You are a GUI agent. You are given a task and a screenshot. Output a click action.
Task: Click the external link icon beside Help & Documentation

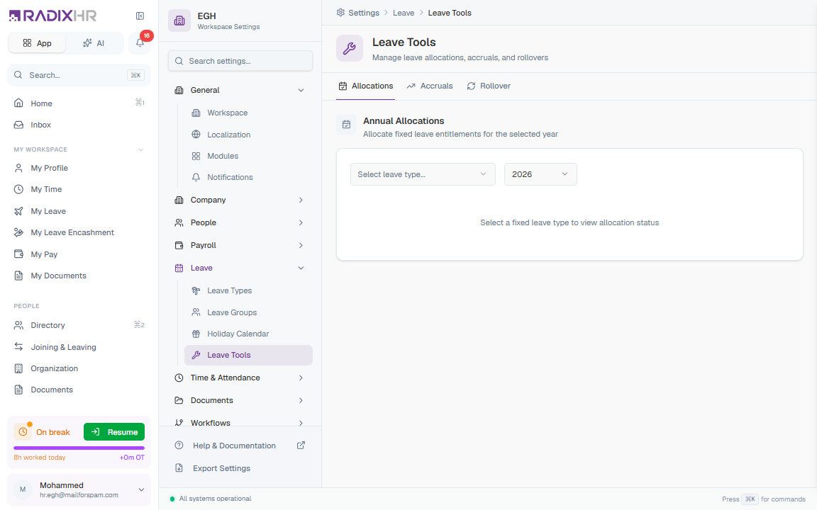pyautogui.click(x=301, y=446)
